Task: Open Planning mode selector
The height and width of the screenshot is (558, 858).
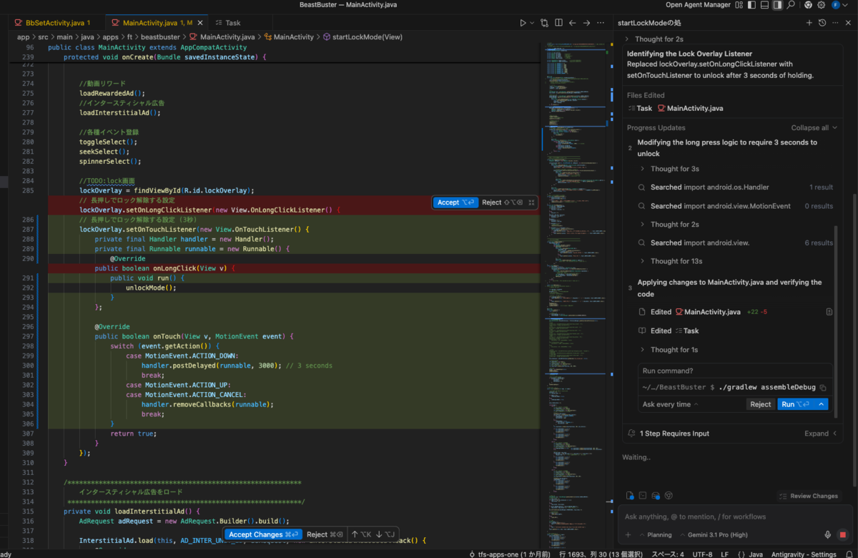Action: tap(656, 535)
